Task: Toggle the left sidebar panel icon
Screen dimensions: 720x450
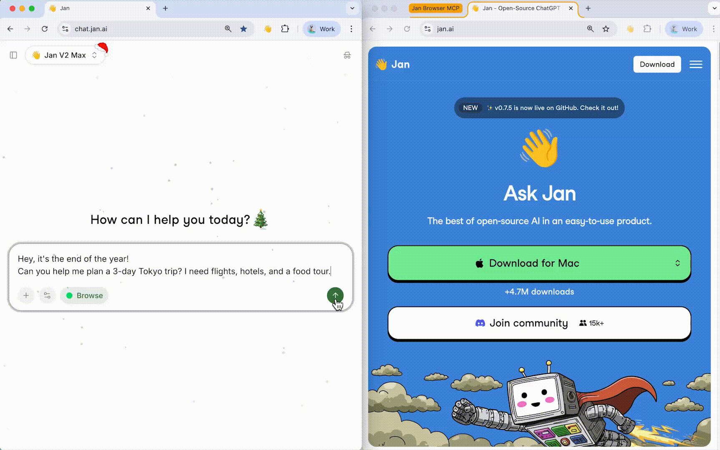Action: (13, 55)
